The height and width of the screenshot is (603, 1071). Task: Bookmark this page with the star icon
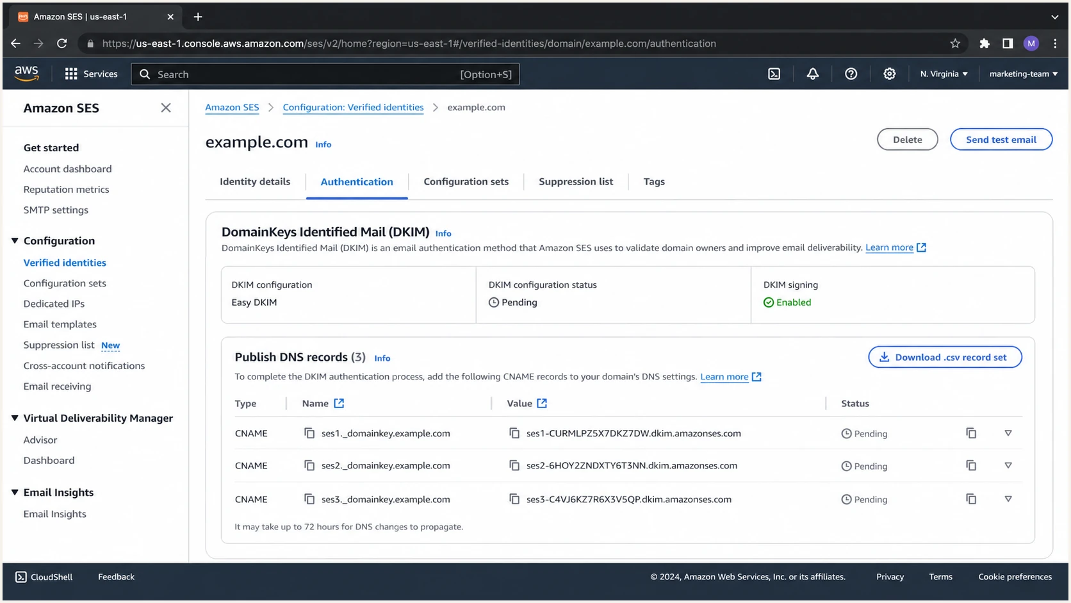[x=955, y=44]
